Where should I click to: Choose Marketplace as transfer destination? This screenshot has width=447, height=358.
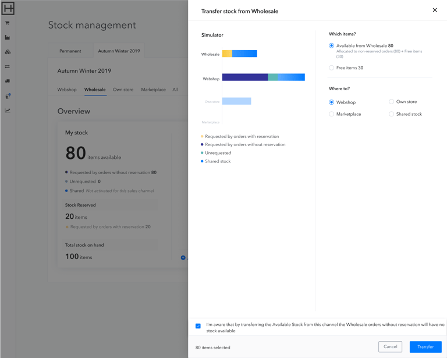[332, 114]
